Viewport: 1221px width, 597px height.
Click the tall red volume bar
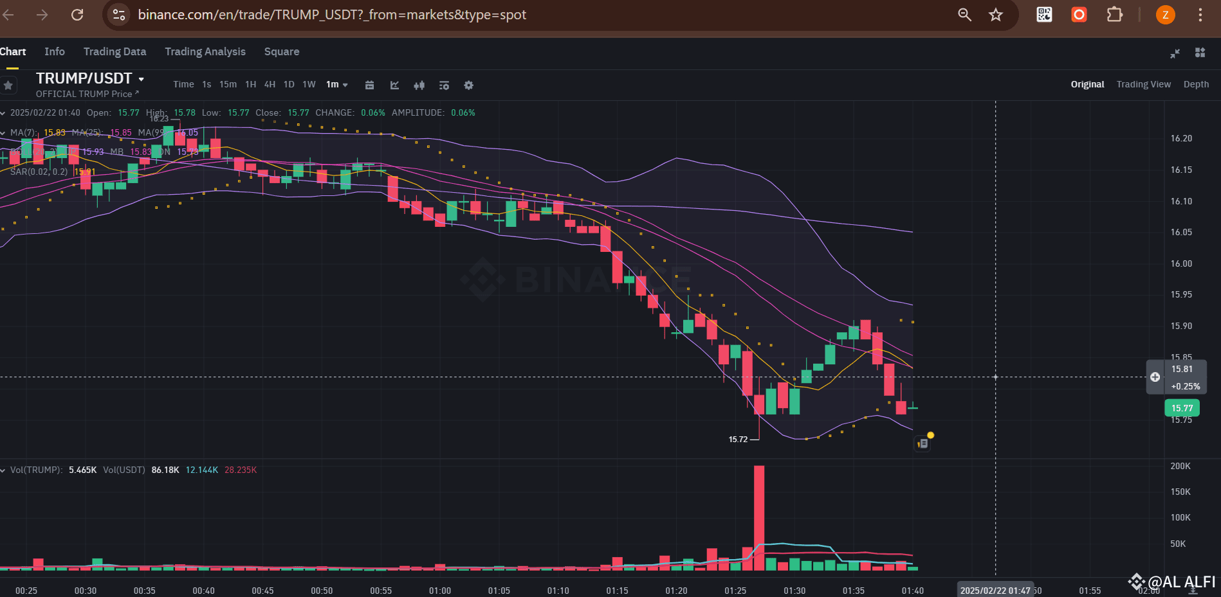click(x=759, y=518)
